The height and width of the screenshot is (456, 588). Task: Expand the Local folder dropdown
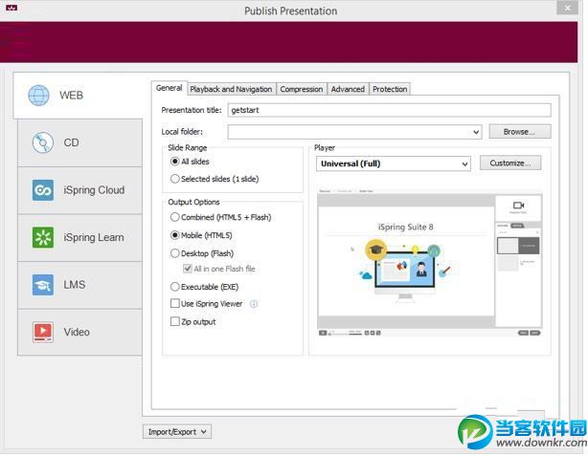476,132
